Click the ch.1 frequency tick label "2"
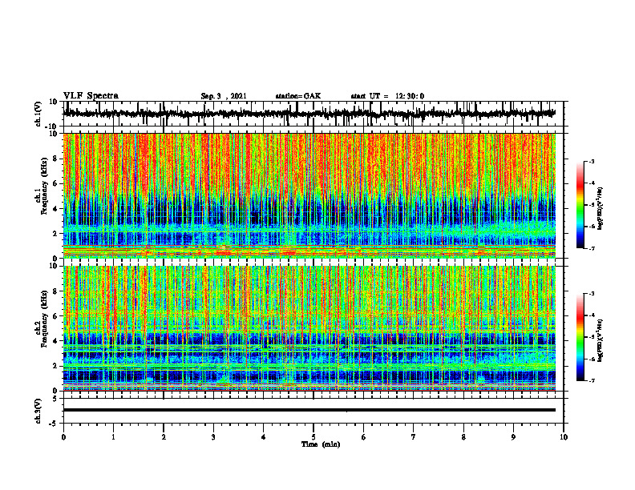The image size is (635, 490). point(56,234)
